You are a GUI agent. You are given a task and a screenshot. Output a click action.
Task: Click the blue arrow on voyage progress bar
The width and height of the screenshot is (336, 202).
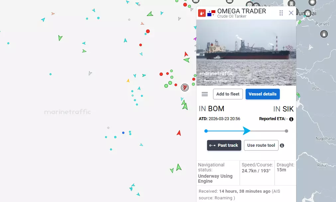pyautogui.click(x=246, y=131)
